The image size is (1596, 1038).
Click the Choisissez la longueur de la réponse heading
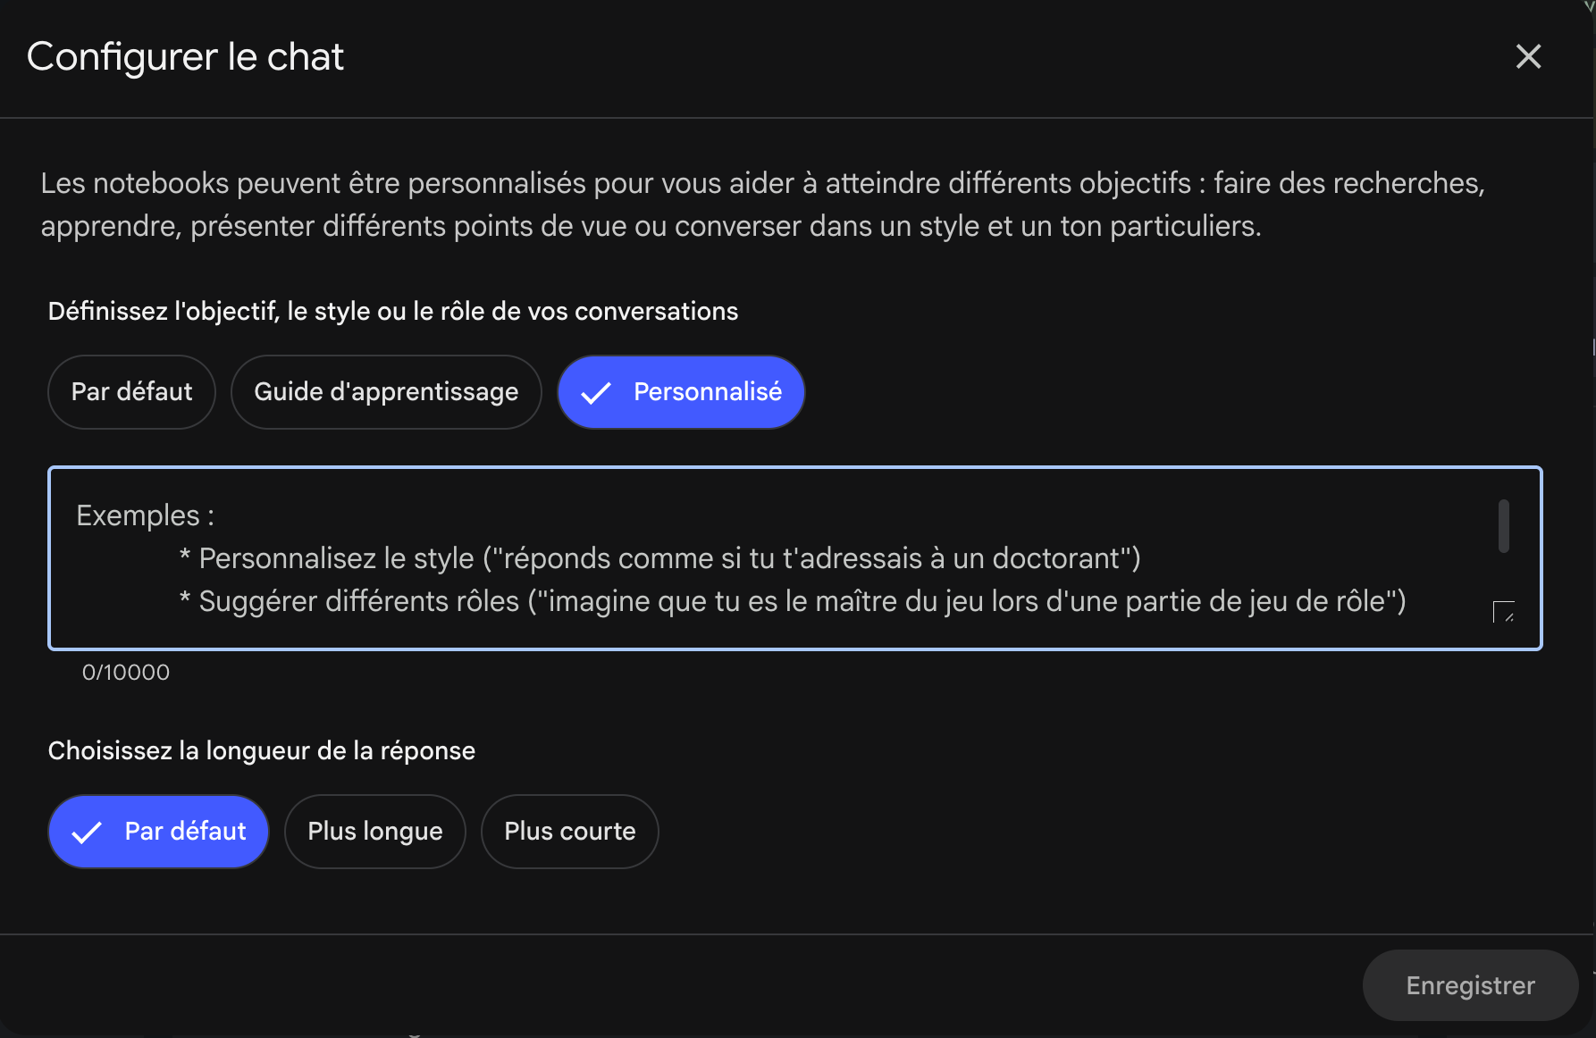point(262,751)
